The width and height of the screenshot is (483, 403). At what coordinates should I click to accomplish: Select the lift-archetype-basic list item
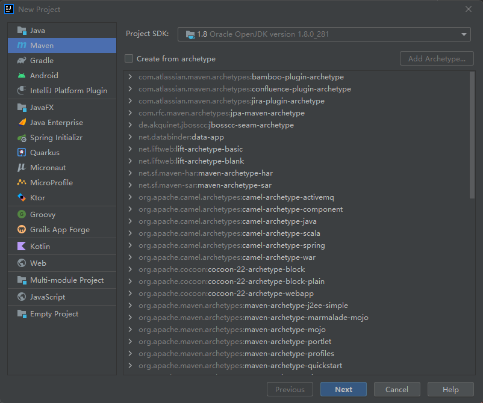[190, 149]
